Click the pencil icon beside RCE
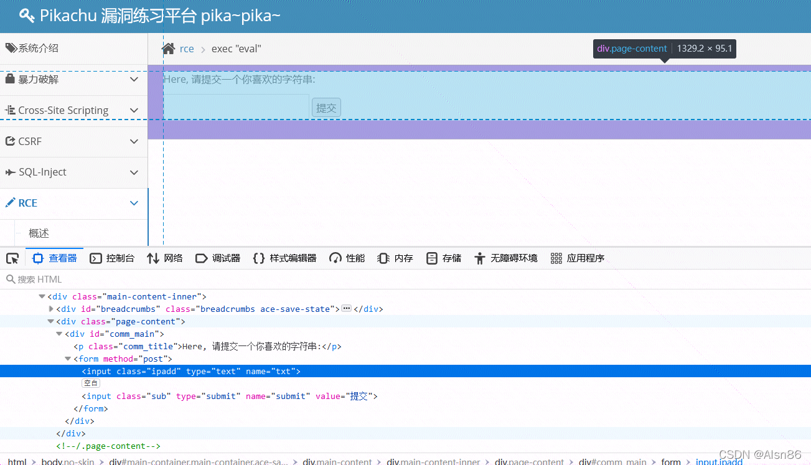 coord(10,203)
